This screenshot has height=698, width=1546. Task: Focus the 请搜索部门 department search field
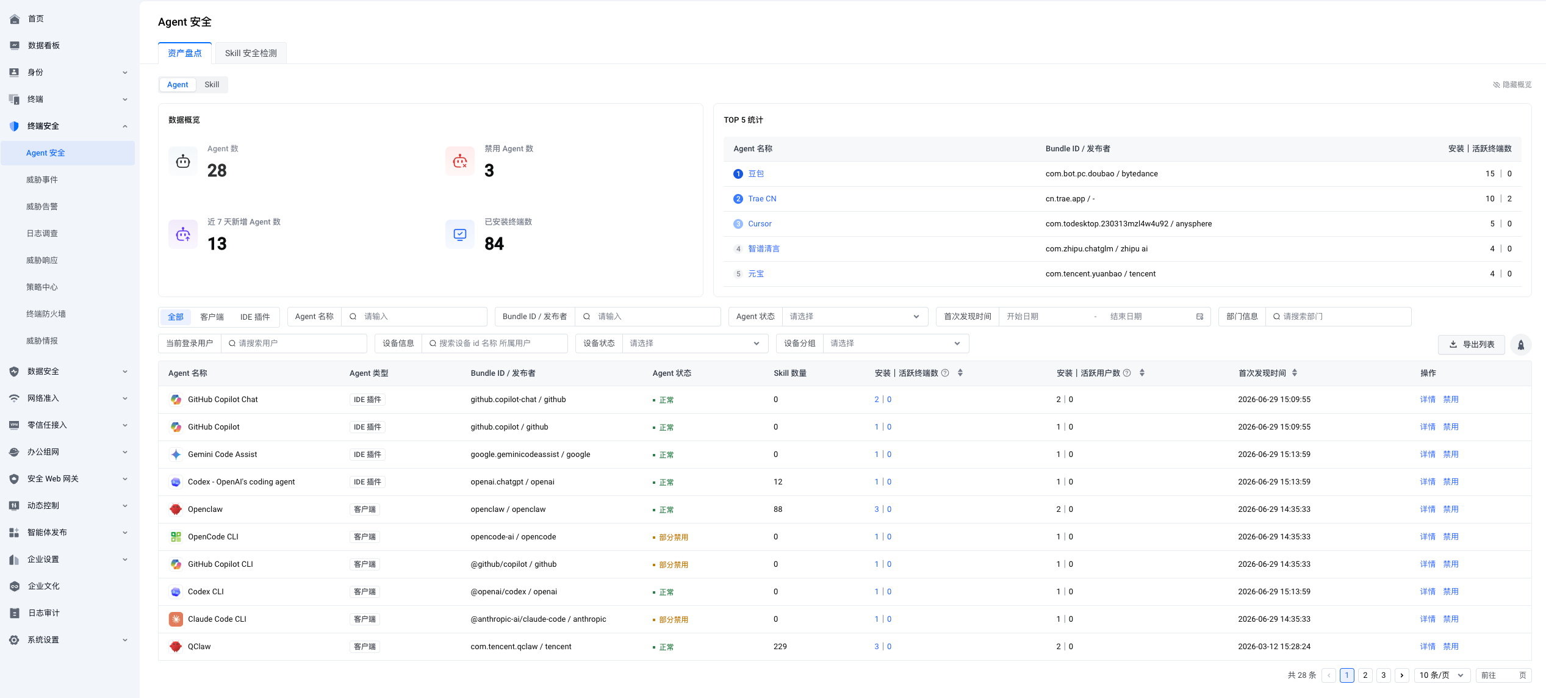(x=1339, y=317)
